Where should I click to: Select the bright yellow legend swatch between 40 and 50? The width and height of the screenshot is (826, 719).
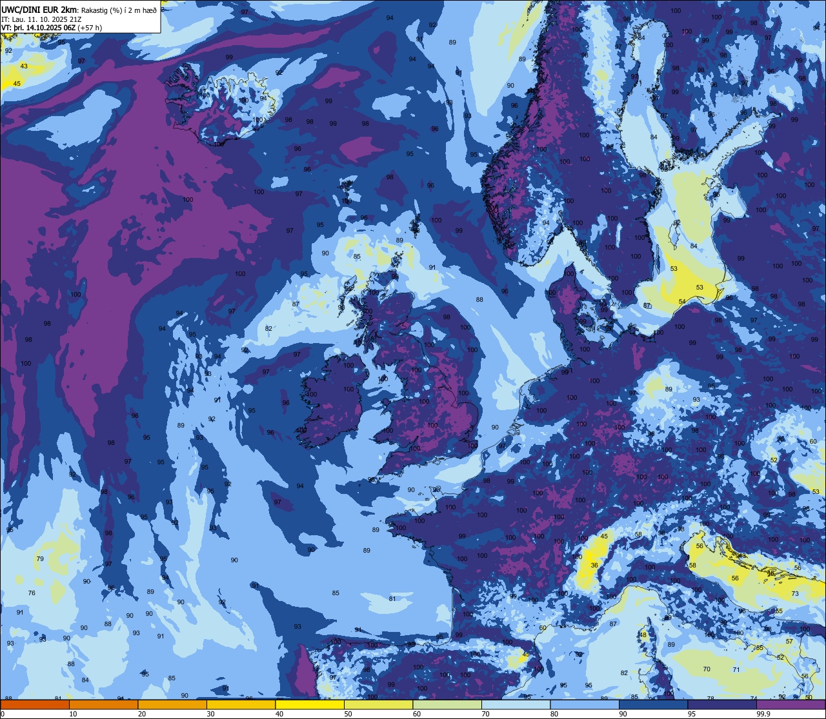coord(310,704)
